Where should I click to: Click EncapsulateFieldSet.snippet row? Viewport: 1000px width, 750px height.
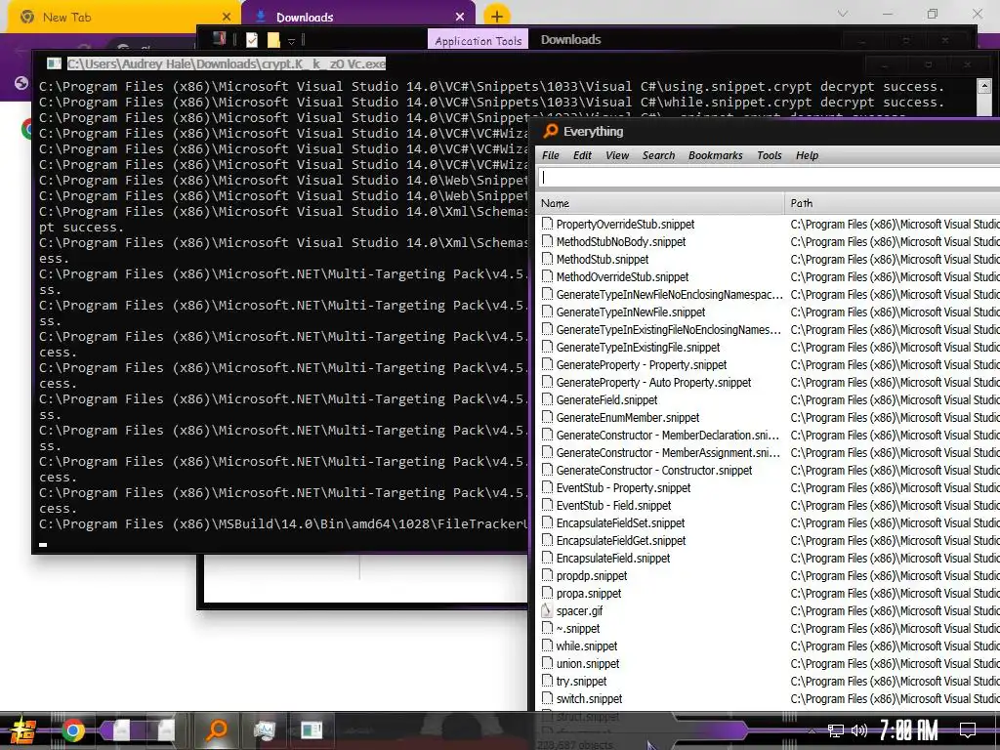tap(768, 523)
